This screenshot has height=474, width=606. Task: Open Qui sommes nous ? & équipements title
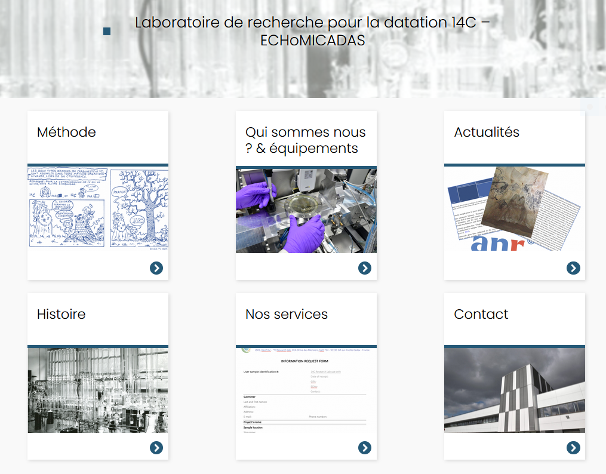305,140
